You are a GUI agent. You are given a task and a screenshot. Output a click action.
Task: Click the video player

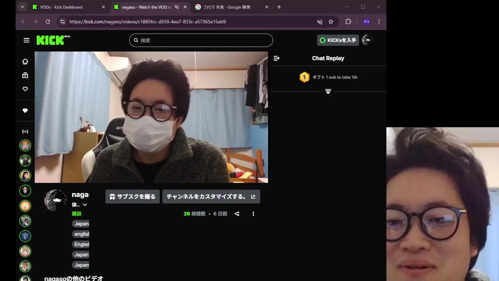pyautogui.click(x=151, y=117)
